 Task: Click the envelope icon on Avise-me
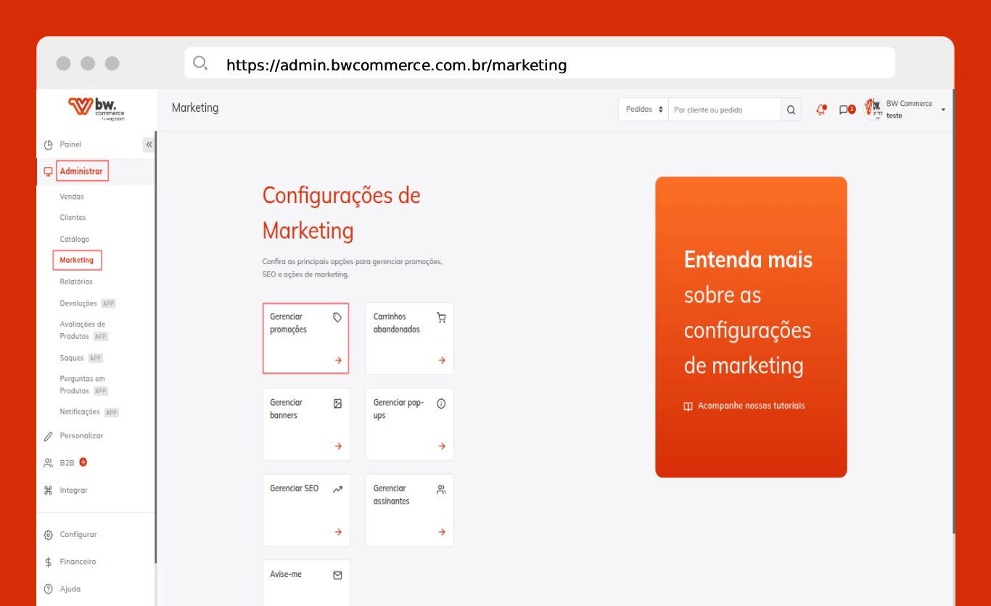point(337,575)
